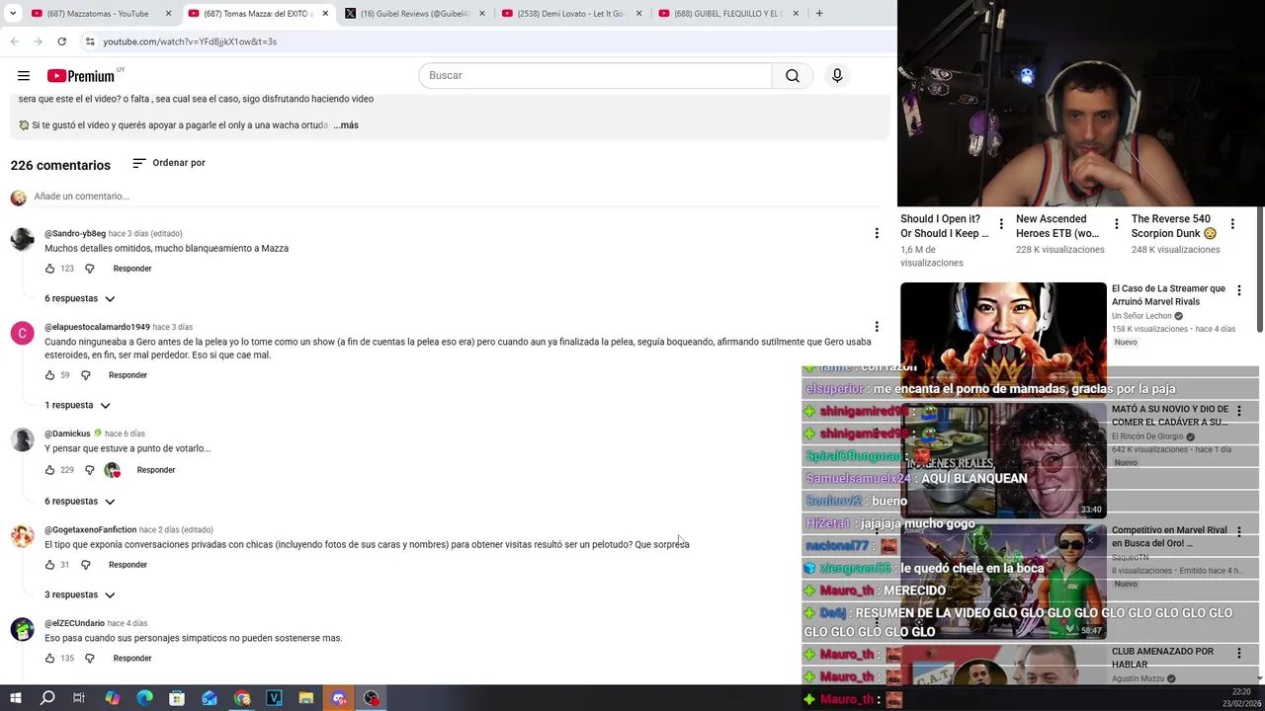Like the @Damickus comment
1265x711 pixels.
click(50, 470)
